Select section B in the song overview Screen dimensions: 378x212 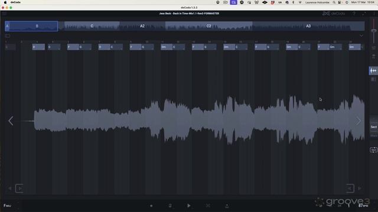pos(37,26)
